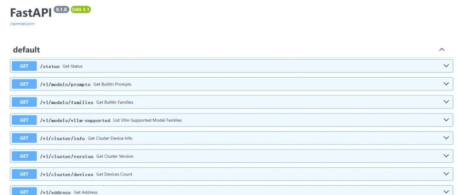Click the Get Builtin Prompts description
Image resolution: width=460 pixels, height=195 pixels.
(112, 84)
